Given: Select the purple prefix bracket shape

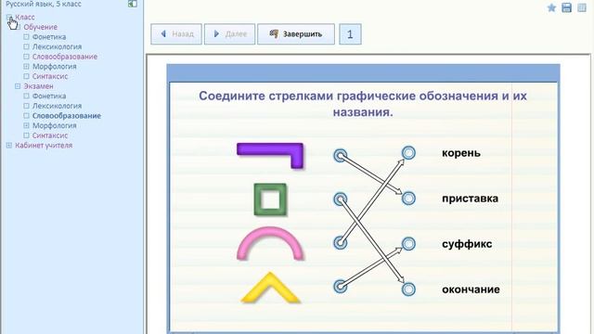Looking at the screenshot, I should click(270, 155).
